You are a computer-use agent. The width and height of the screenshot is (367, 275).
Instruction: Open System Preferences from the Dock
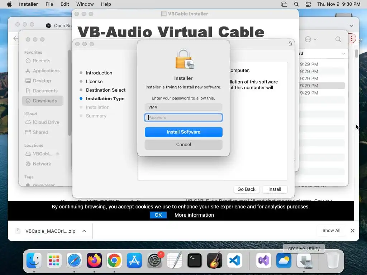(154, 260)
